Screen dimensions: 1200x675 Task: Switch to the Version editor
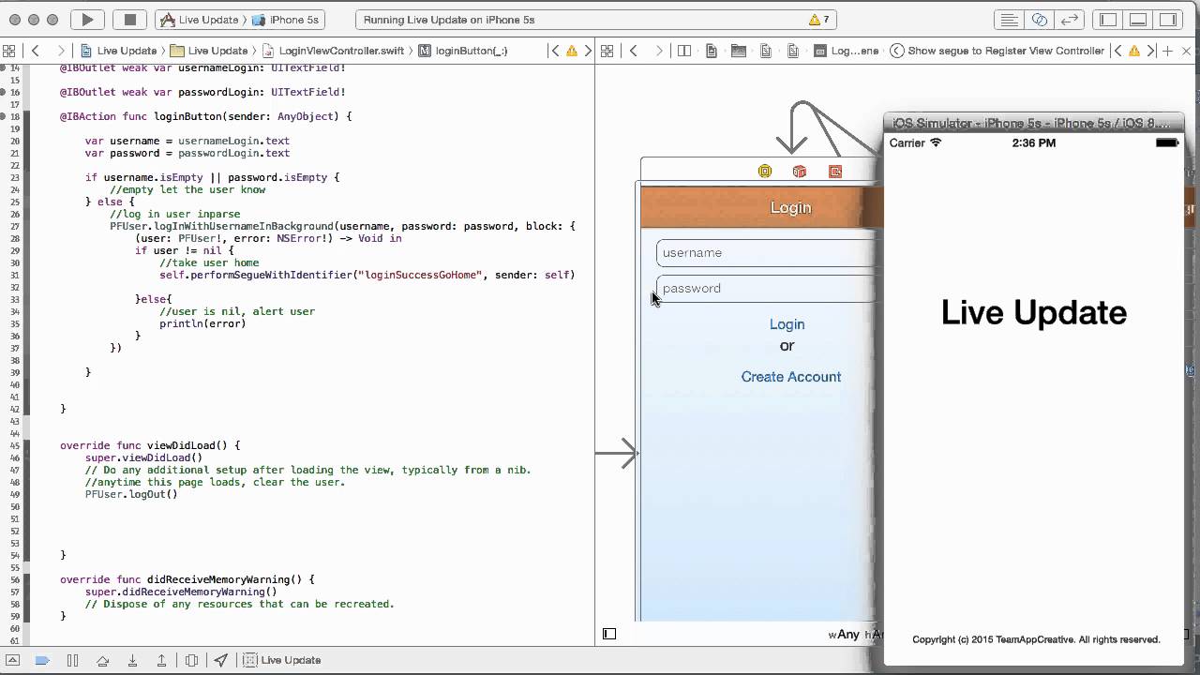coord(1068,20)
